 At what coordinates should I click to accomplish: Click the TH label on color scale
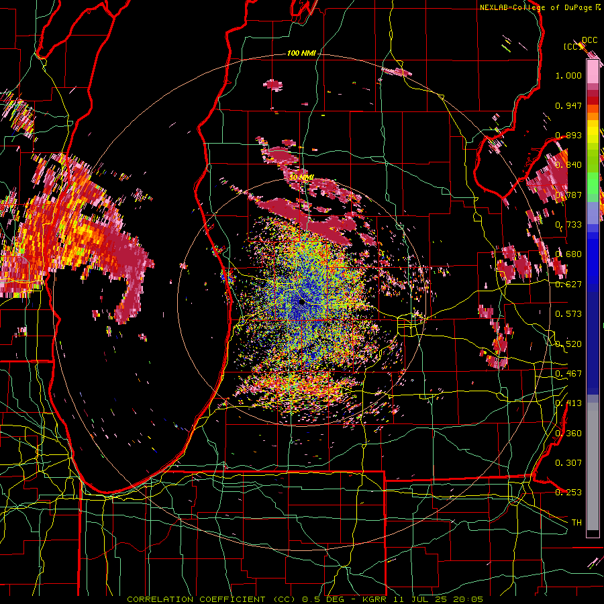click(576, 522)
